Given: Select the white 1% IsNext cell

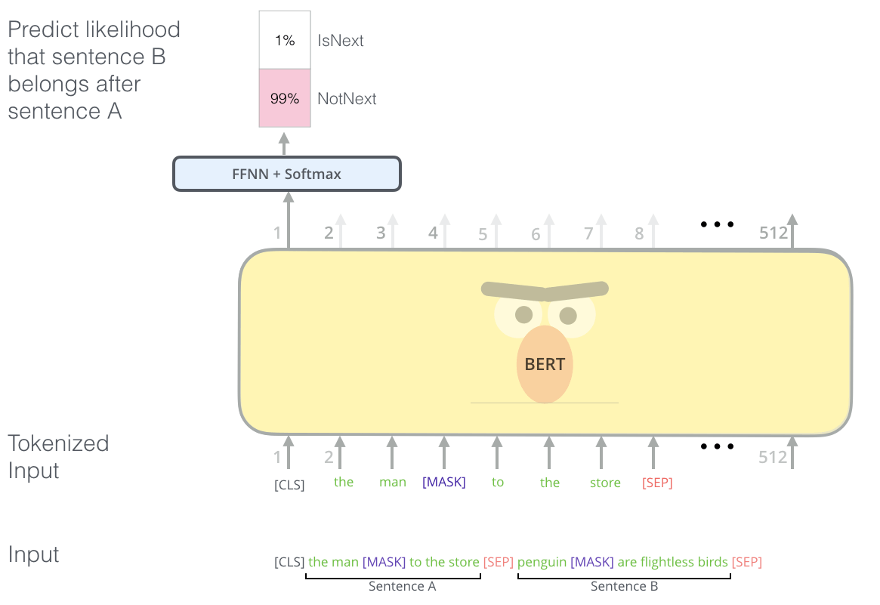Looking at the screenshot, I should click(285, 40).
